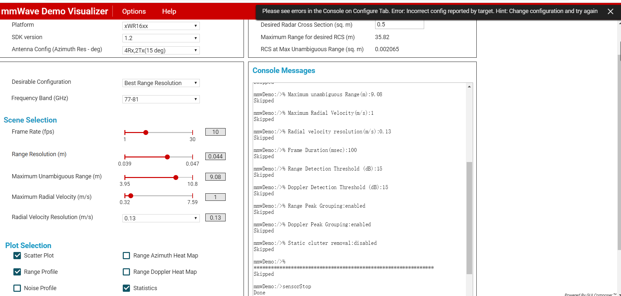Click the Radial Velocity Resolution value box
Image resolution: width=621 pixels, height=296 pixels.
tap(215, 217)
